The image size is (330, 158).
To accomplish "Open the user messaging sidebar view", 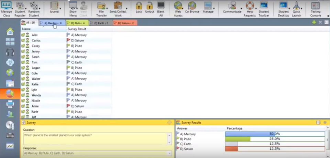I will (x=10, y=114).
